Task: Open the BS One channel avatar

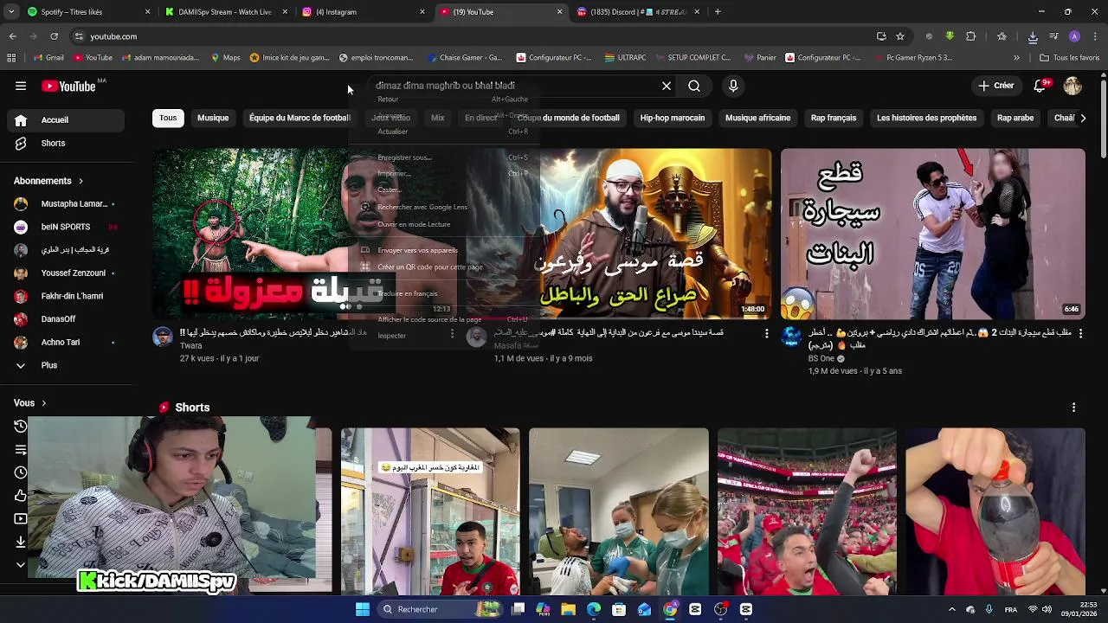Action: (x=791, y=337)
